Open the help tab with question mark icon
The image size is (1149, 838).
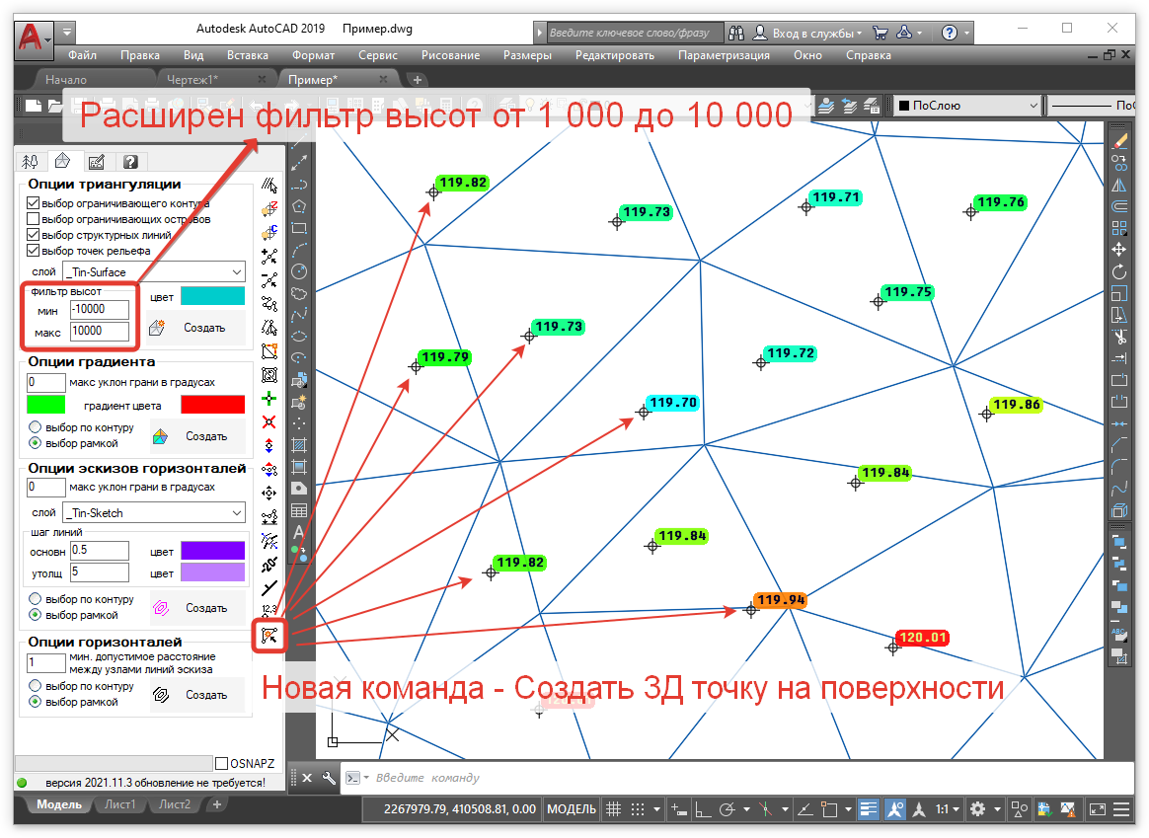point(129,162)
